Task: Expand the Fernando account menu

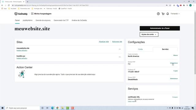Action: pyautogui.click(x=175, y=14)
